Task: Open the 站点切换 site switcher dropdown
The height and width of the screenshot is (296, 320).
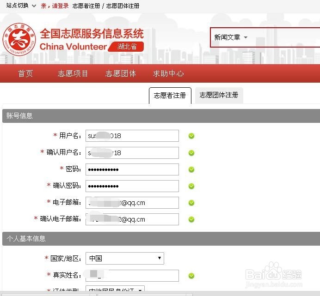Action: click(x=21, y=6)
